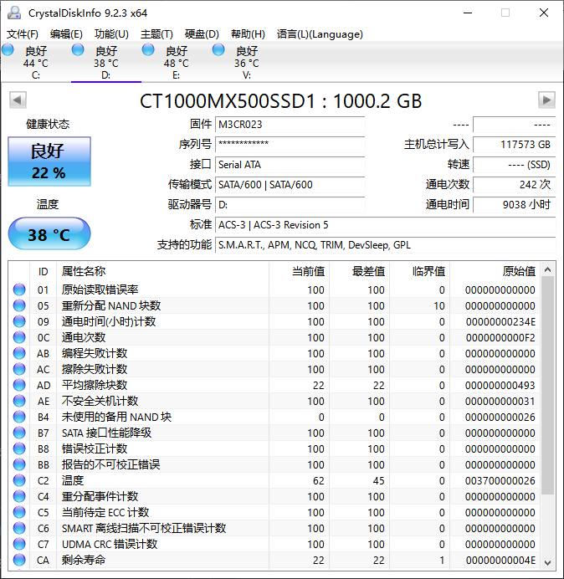
Task: Click the status orb of row B8
Action: click(x=19, y=448)
